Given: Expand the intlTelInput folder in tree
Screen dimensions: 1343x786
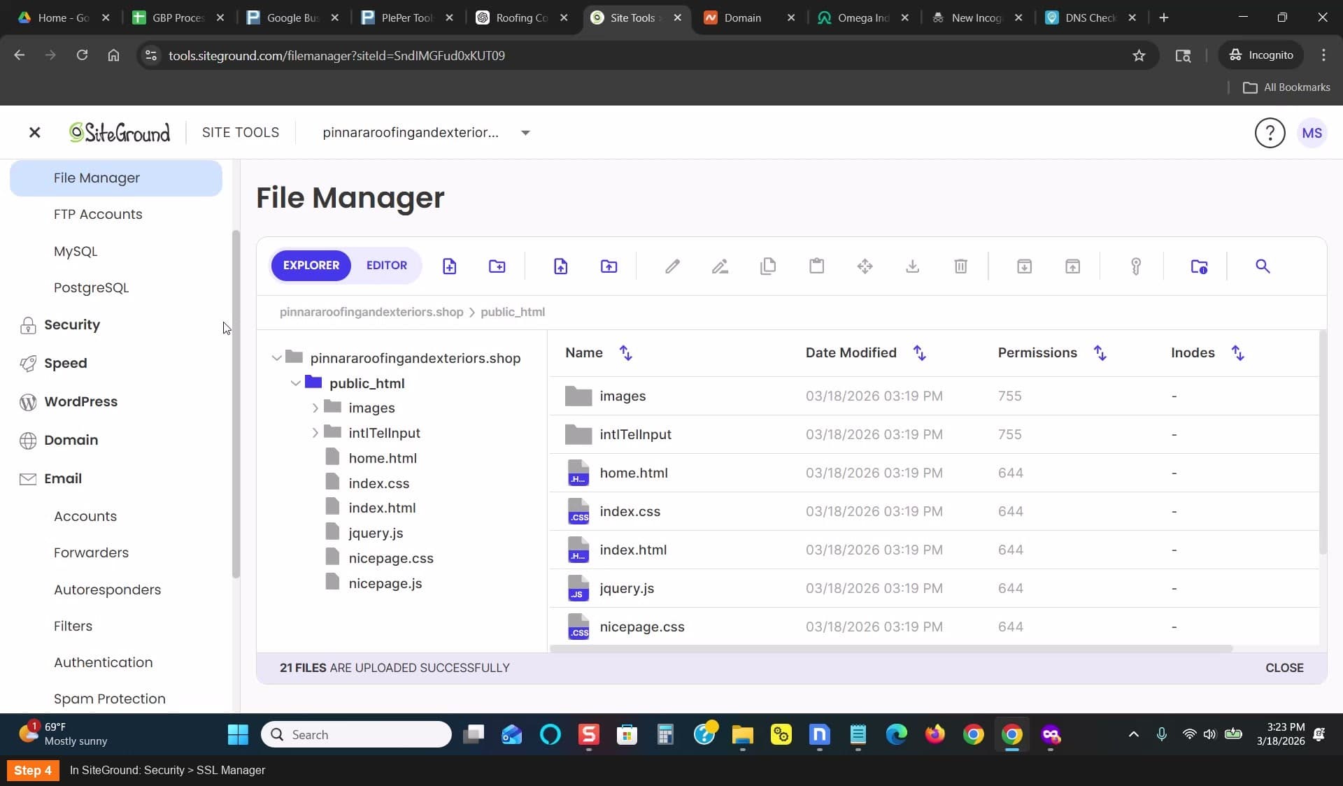Looking at the screenshot, I should point(315,433).
